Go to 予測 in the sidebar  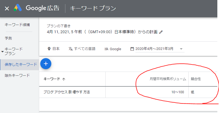pyautogui.click(x=8, y=38)
